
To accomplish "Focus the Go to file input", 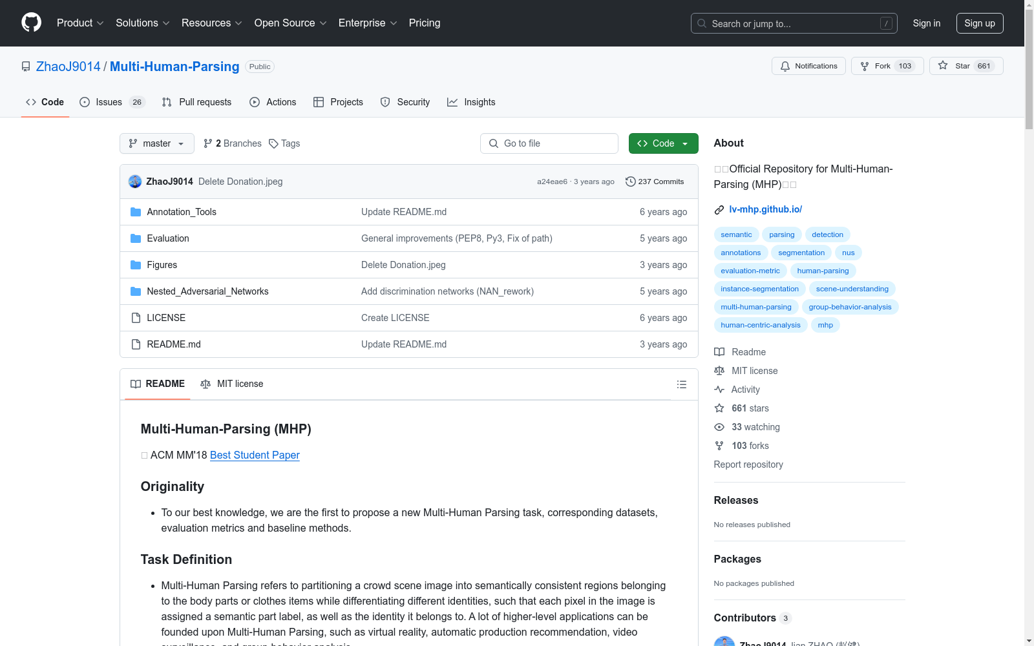I will [549, 143].
